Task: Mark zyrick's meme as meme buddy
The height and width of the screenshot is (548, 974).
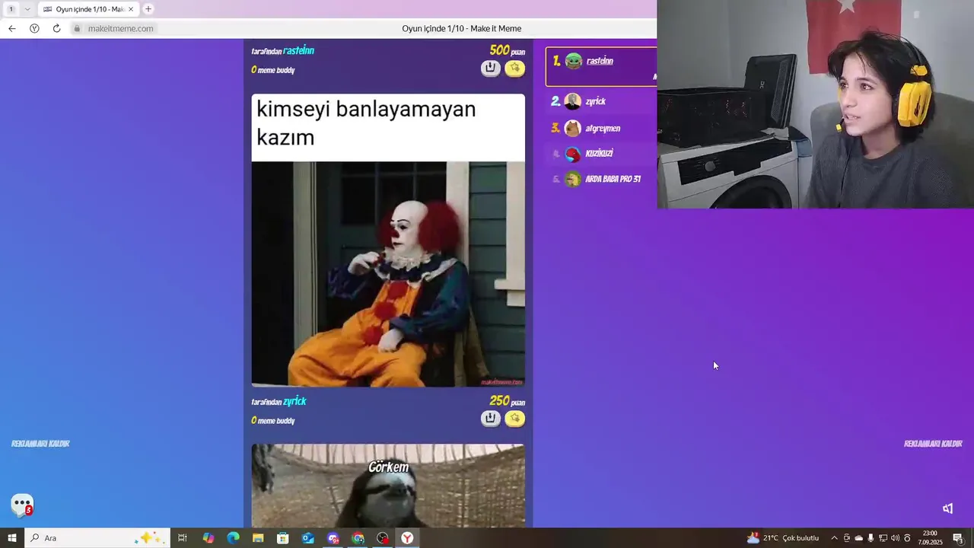Action: pyautogui.click(x=515, y=418)
